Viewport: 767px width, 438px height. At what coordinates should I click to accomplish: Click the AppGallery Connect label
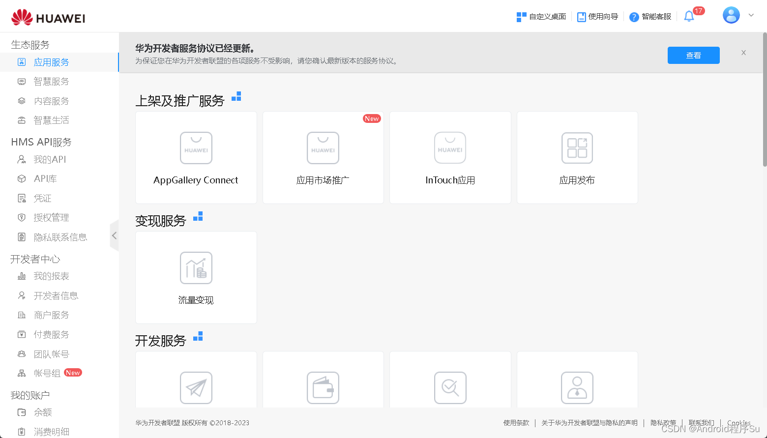coord(196,180)
